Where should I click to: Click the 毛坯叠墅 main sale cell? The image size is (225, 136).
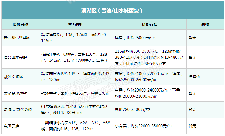(x=75, y=93)
